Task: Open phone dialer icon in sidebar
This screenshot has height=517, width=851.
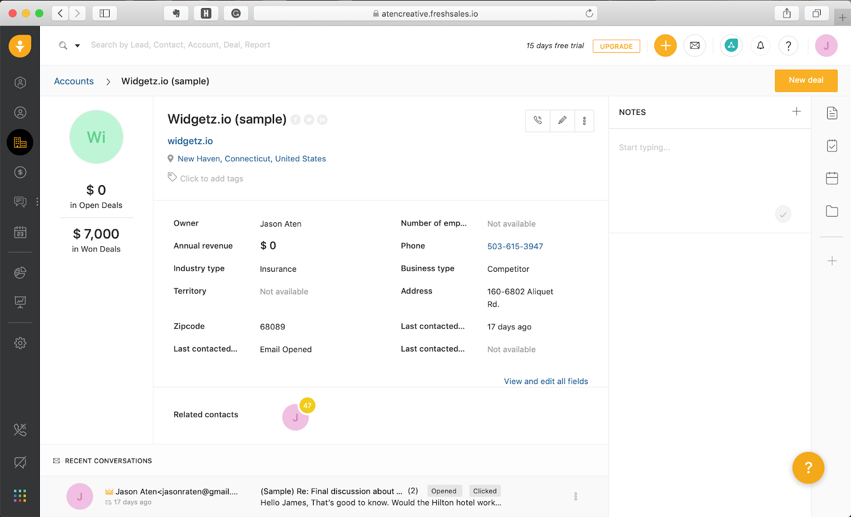Action: [20, 430]
